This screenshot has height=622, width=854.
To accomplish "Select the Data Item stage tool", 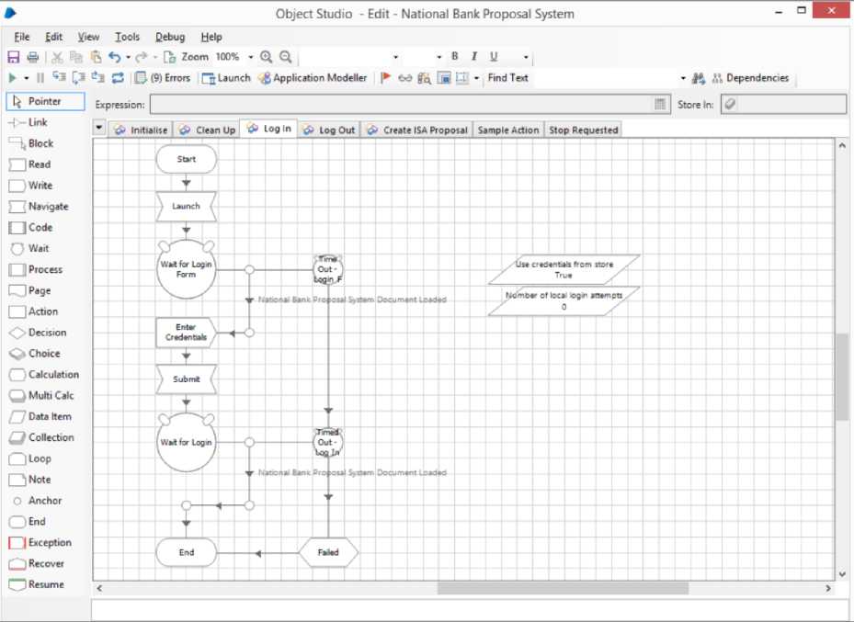I will pyautogui.click(x=40, y=417).
